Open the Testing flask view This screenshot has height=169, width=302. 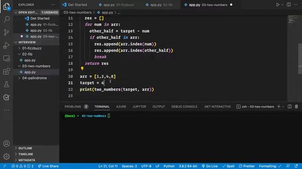point(7,84)
